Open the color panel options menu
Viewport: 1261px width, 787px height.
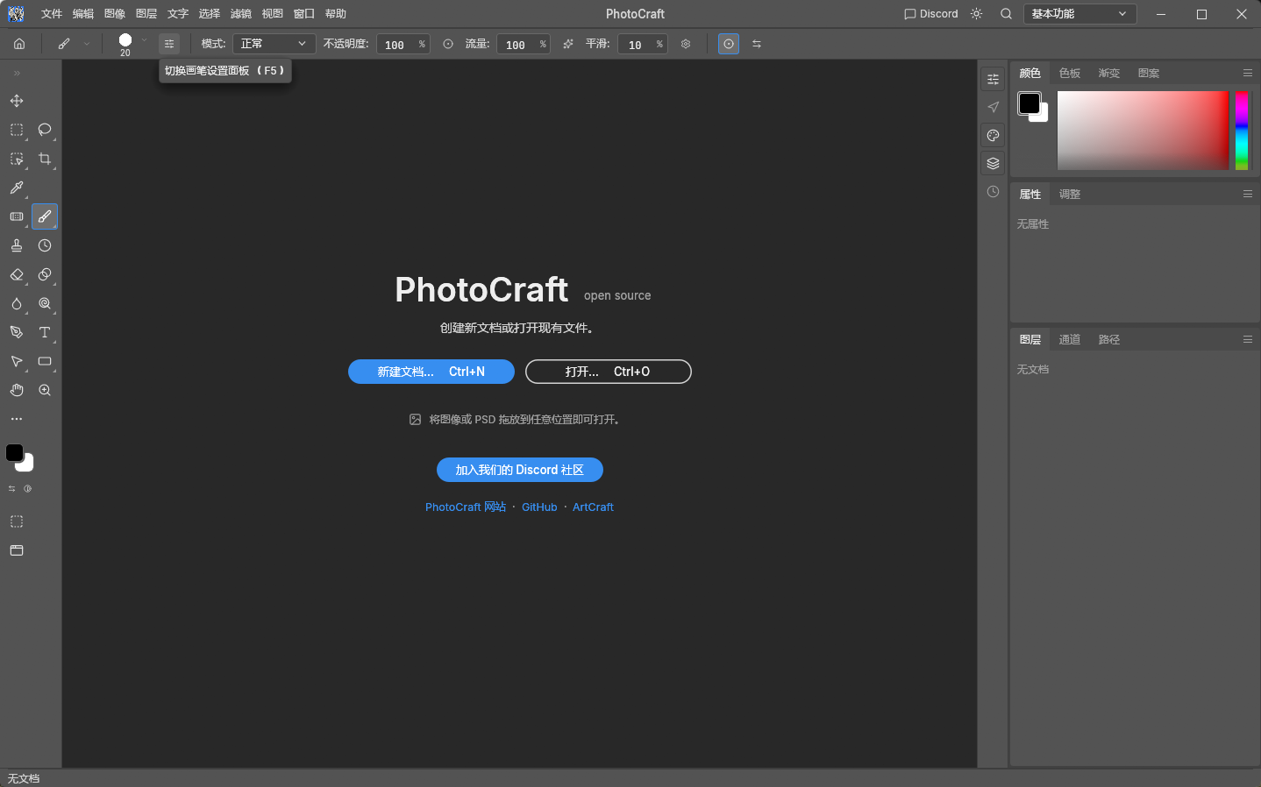[1247, 73]
